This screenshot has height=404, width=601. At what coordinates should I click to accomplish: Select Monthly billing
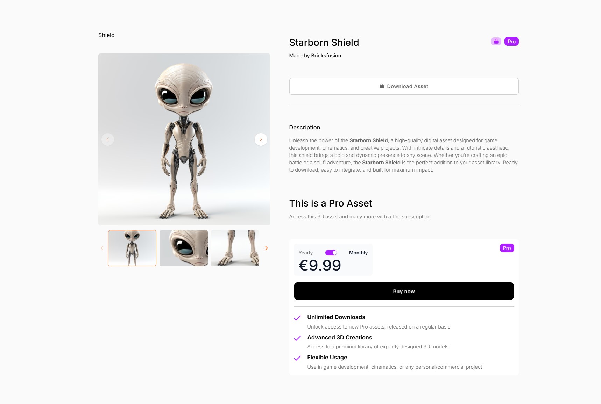(x=358, y=253)
